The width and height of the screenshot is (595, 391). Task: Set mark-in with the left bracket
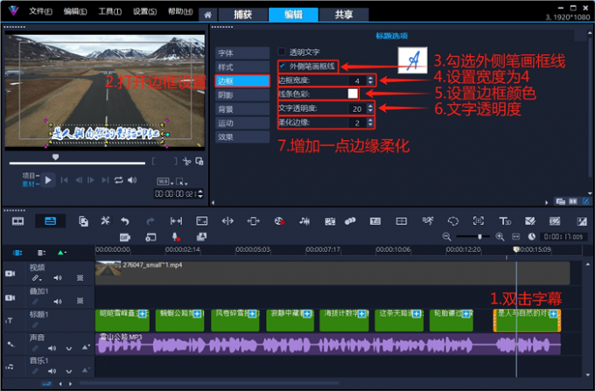[x=153, y=162]
